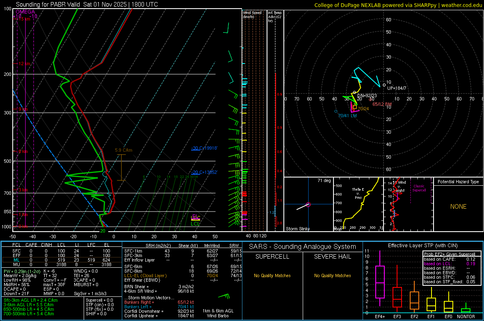Image resolution: width=484 pixels, height=321 pixels.
Task: Click No Quality Matches under SUPERCELL
Action: coord(272,275)
